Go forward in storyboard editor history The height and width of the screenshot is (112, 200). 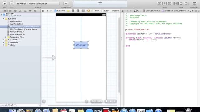pyautogui.click(x=51, y=11)
